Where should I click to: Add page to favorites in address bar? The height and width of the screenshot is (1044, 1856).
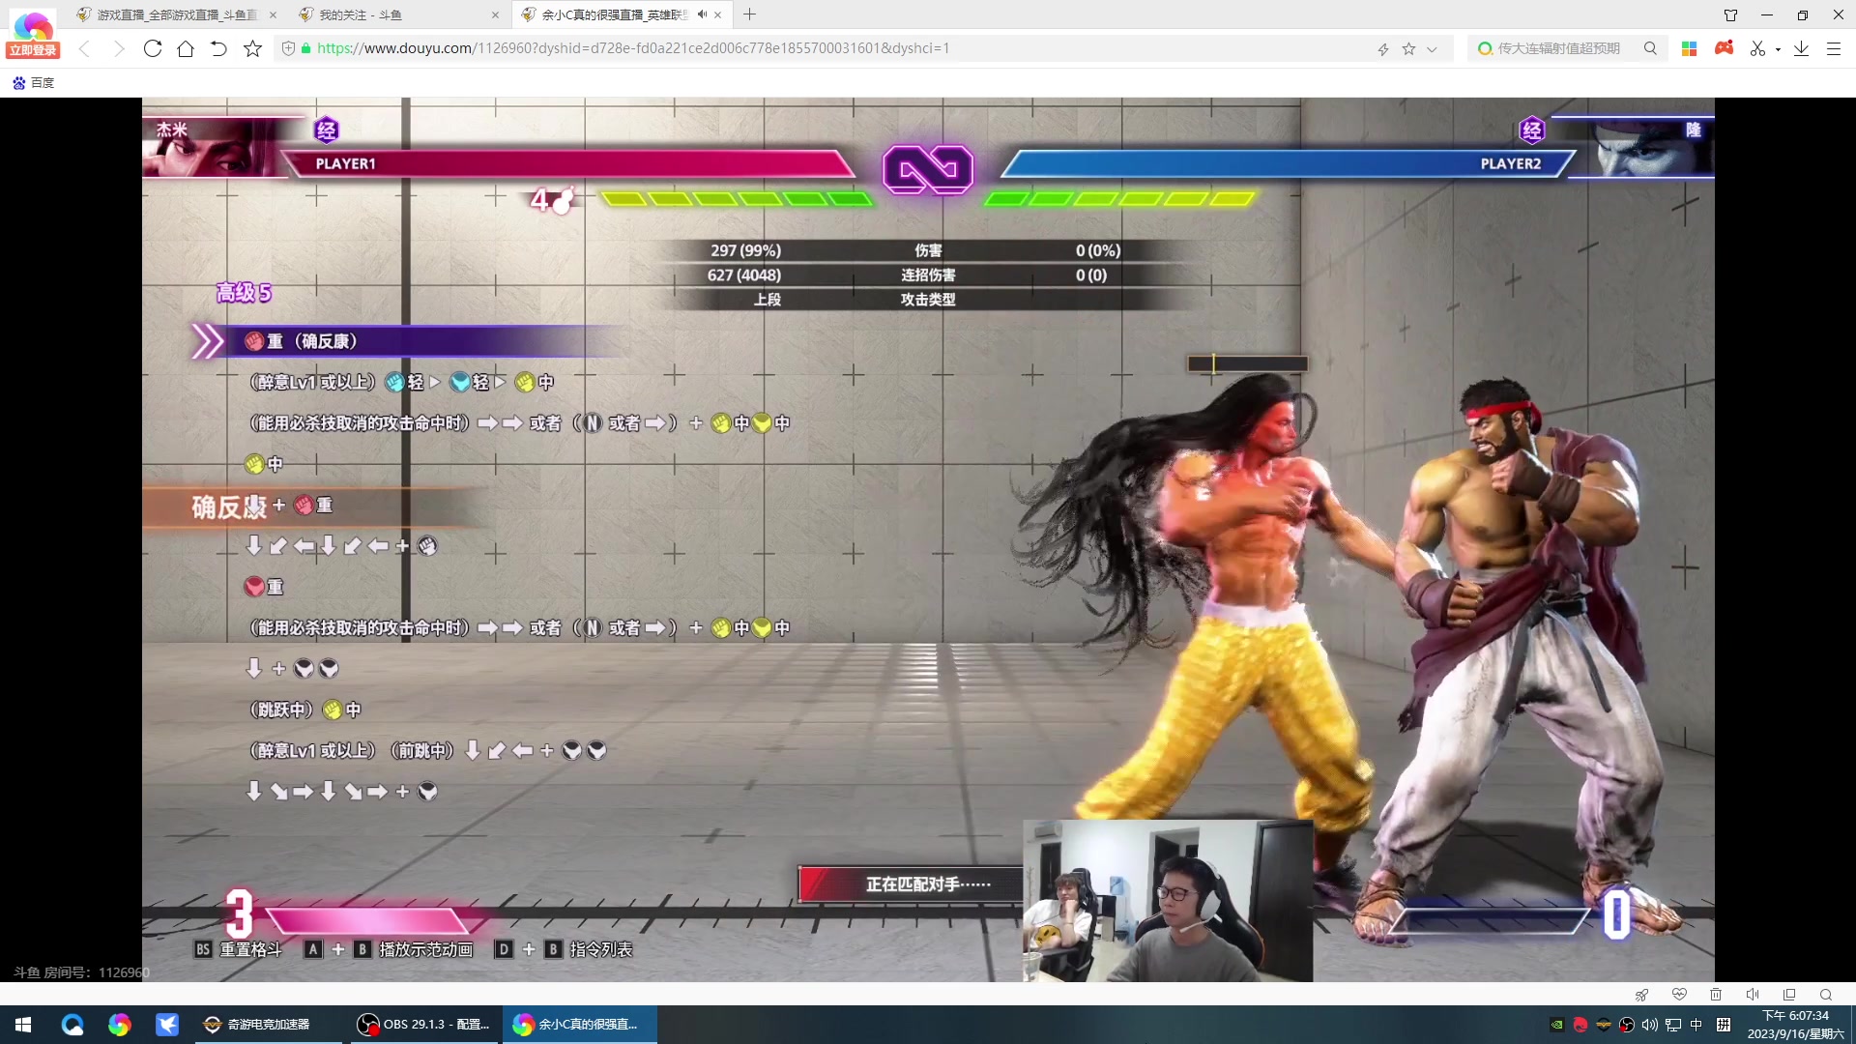(1408, 48)
